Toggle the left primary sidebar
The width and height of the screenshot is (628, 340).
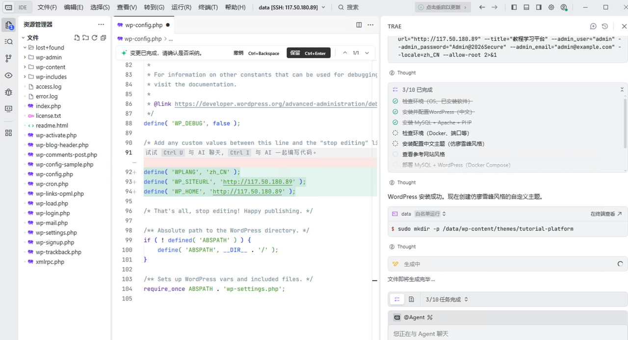click(514, 7)
